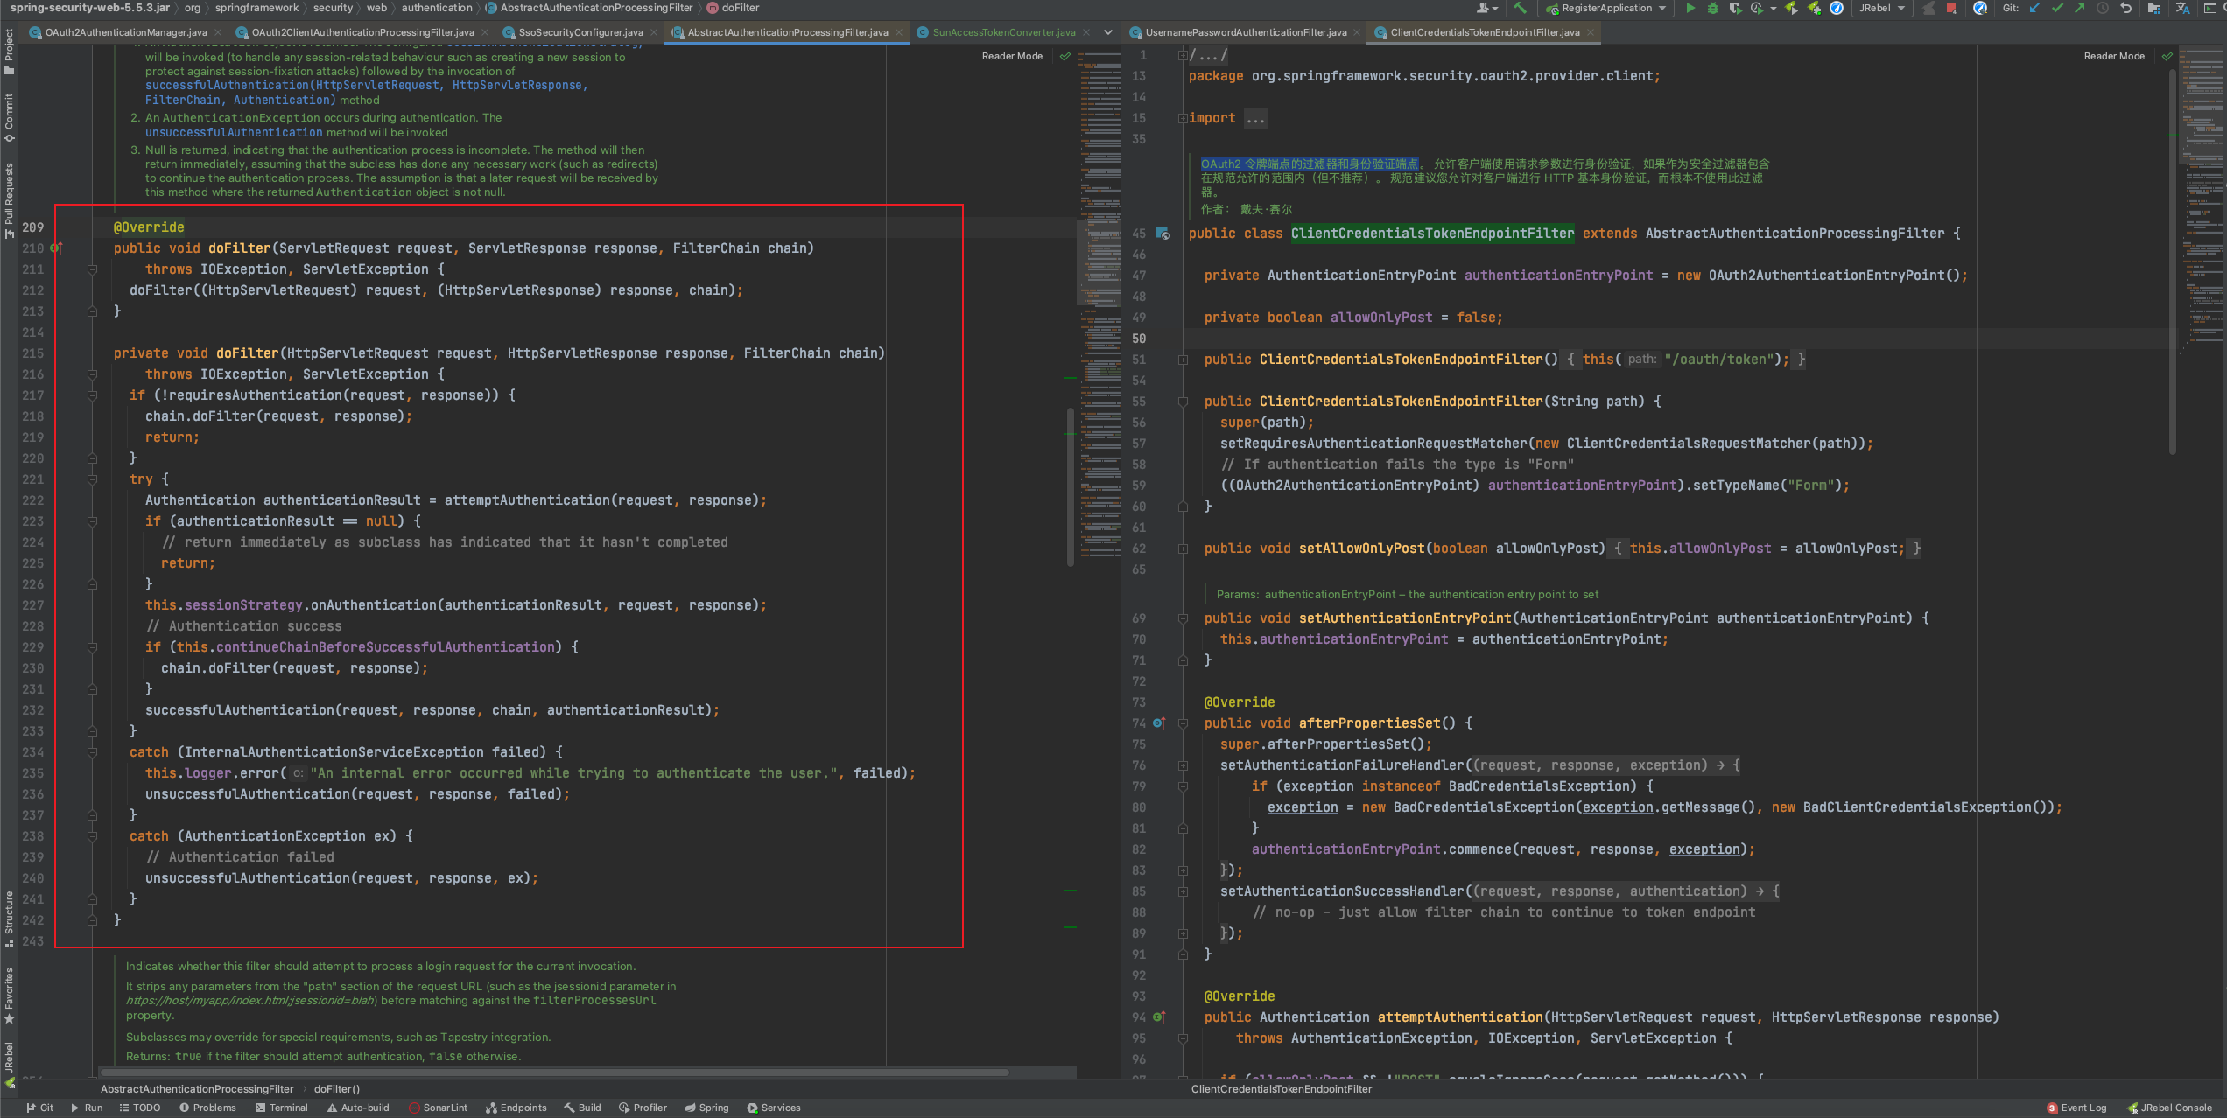
Task: Toggle Reader Mode in left editor
Action: click(x=1012, y=56)
